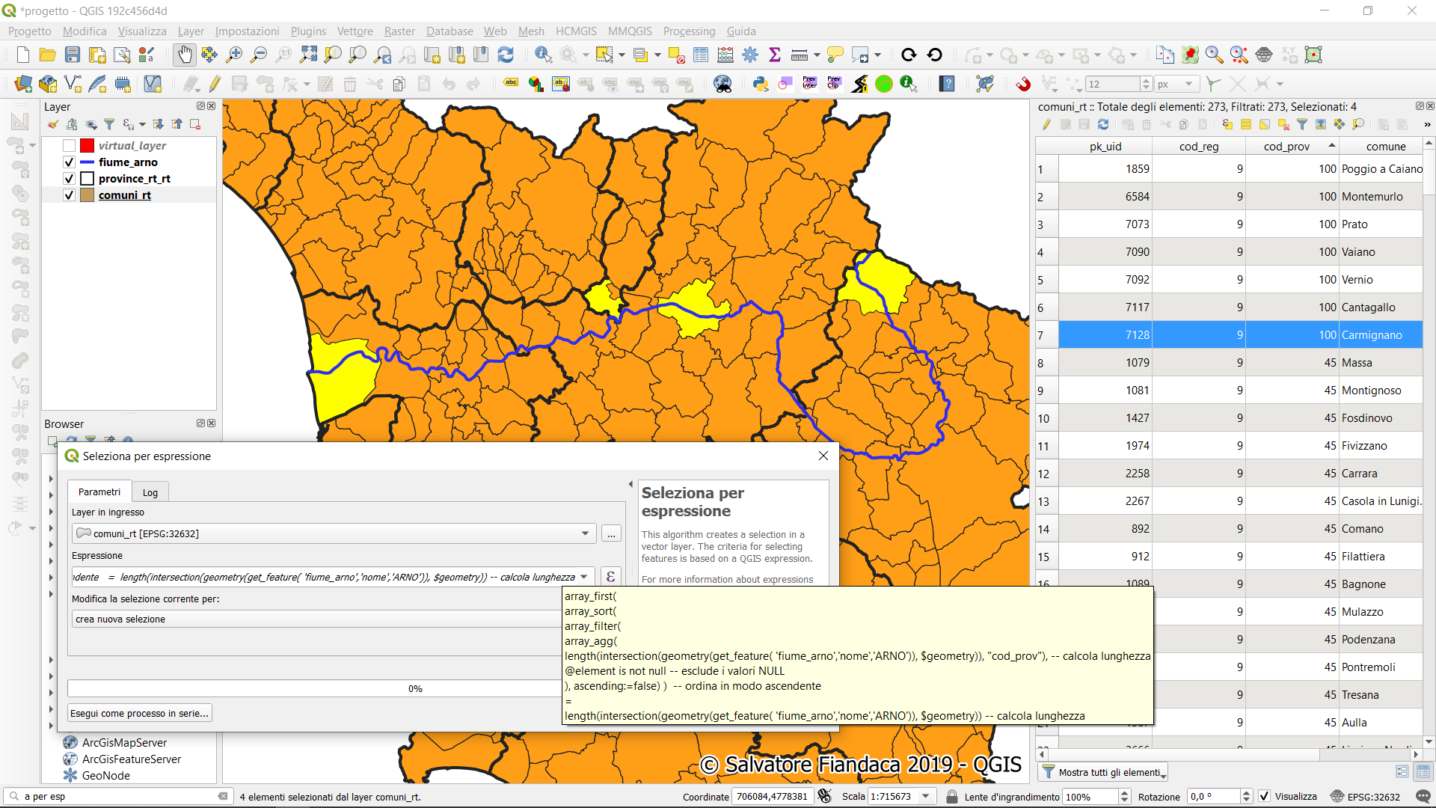Open the Scala scale dropdown
The width and height of the screenshot is (1436, 808).
[926, 797]
